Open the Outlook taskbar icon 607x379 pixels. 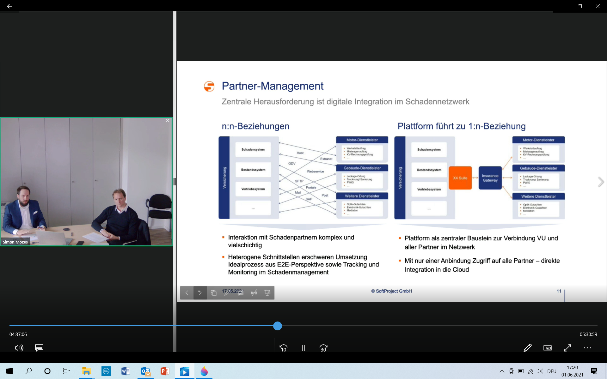click(x=145, y=371)
